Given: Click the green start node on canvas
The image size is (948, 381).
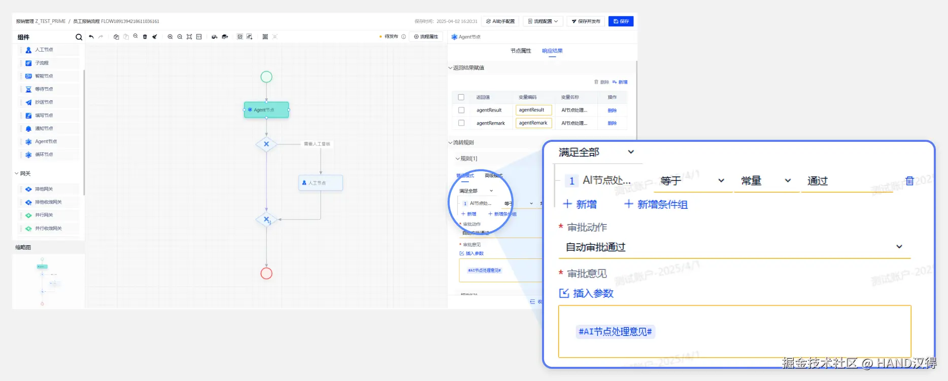Looking at the screenshot, I should (x=266, y=77).
